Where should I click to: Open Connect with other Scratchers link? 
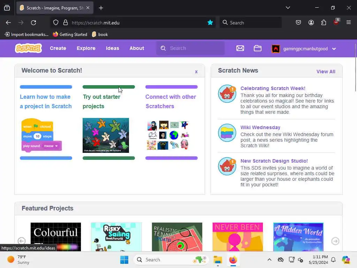coord(171,102)
